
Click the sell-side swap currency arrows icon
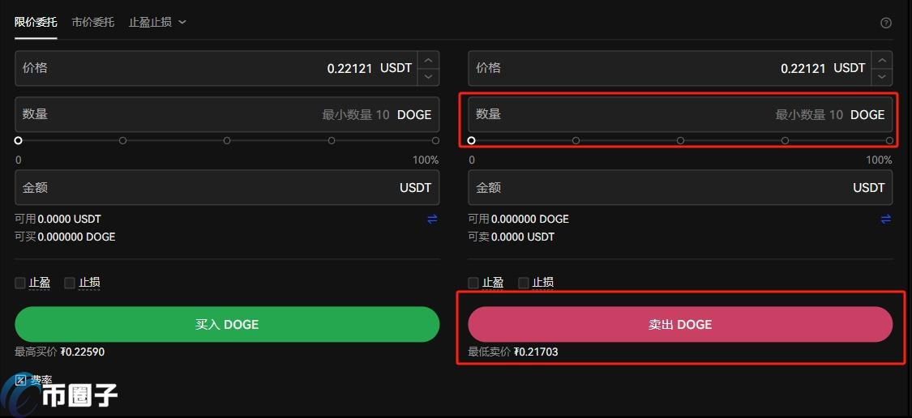[x=885, y=219]
